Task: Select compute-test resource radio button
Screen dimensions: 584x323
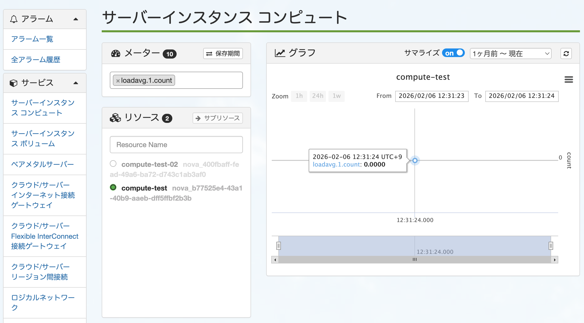Action: pos(113,187)
